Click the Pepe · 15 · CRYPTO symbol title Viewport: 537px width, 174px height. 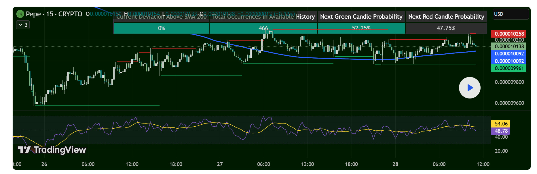pyautogui.click(x=54, y=14)
